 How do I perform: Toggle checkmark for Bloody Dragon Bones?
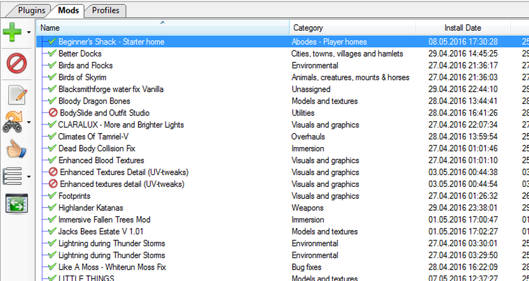[52, 101]
